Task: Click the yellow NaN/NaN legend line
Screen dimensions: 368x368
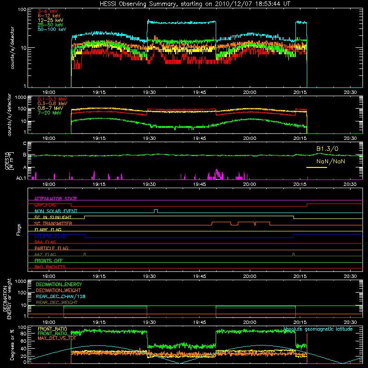Action: [316, 167]
